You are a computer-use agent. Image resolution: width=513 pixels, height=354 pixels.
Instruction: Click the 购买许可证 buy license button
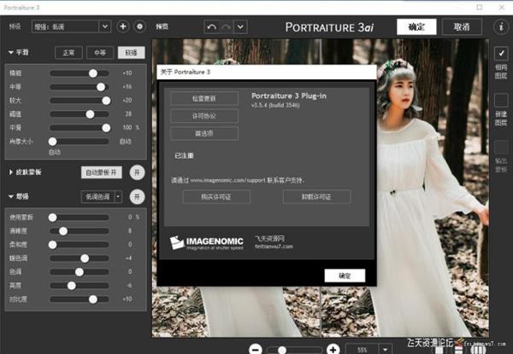coord(216,197)
